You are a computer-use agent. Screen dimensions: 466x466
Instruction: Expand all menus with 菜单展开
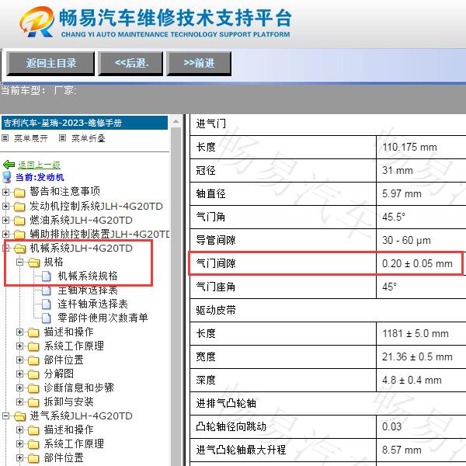pyautogui.click(x=31, y=138)
